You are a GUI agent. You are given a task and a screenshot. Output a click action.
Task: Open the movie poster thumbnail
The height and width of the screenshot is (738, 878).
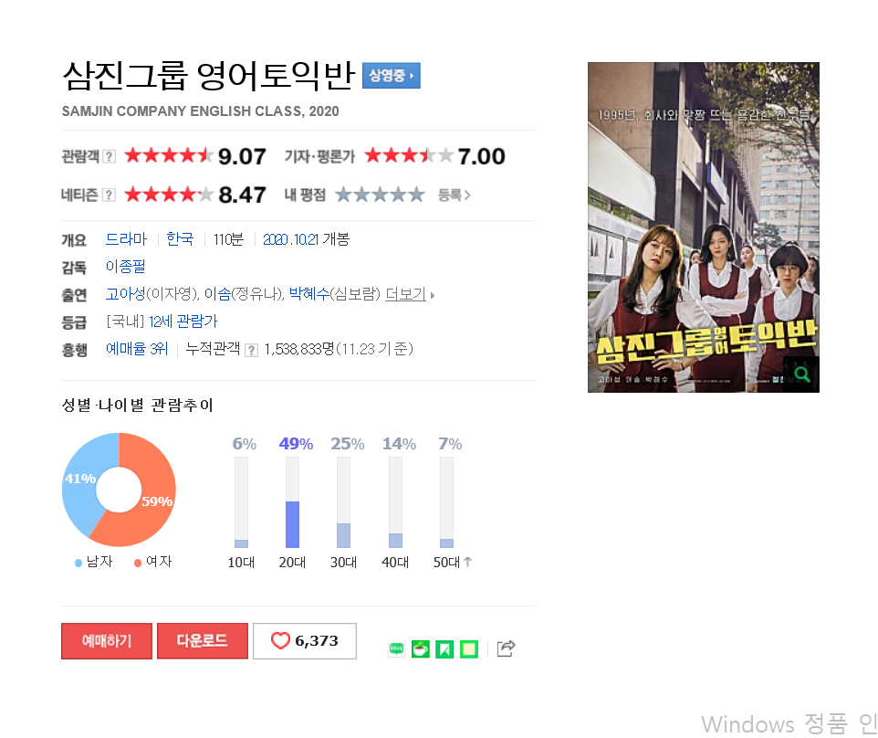pos(704,227)
